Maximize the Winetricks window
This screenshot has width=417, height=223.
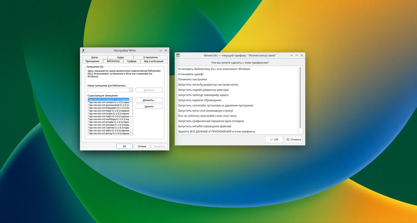pos(297,56)
